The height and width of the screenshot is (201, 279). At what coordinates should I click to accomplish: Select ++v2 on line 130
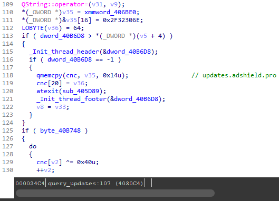(x=44, y=170)
